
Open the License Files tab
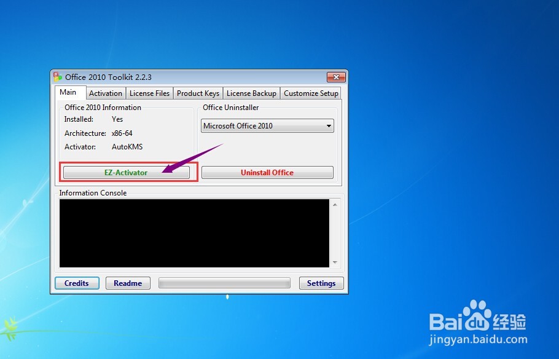coord(149,93)
